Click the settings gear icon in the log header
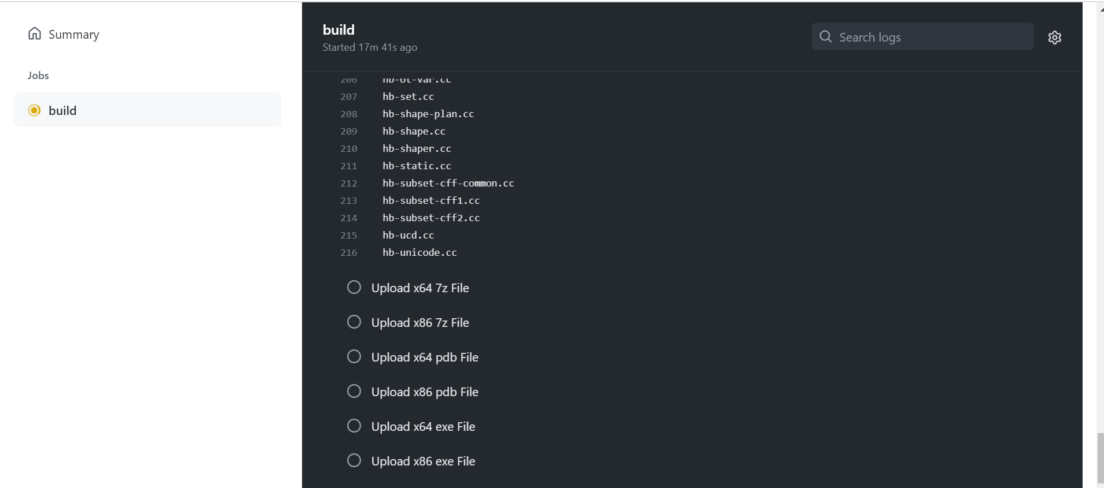The image size is (1104, 488). pyautogui.click(x=1054, y=37)
